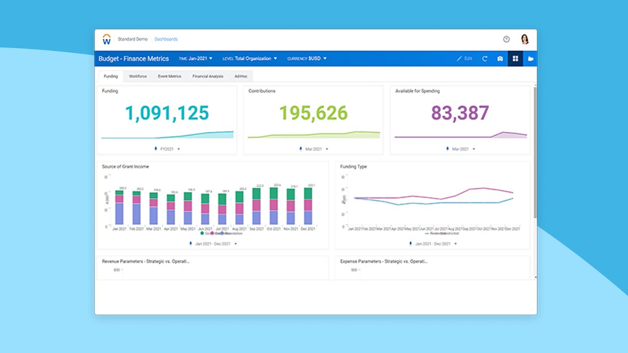Click the pin icon under Contributions
The image size is (628, 353).
[x=300, y=149]
